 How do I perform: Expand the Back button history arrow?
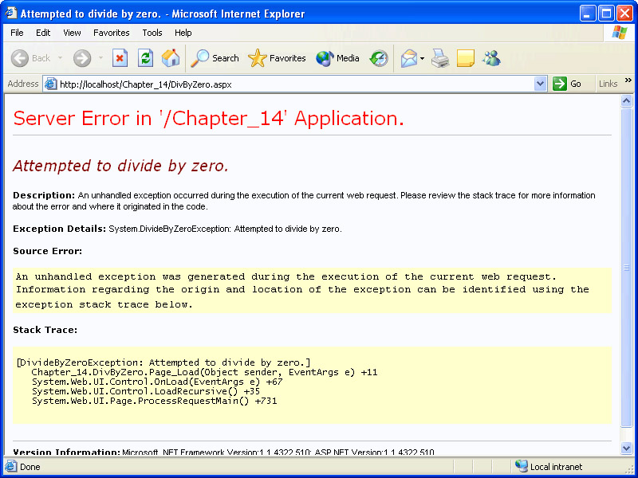click(60, 58)
